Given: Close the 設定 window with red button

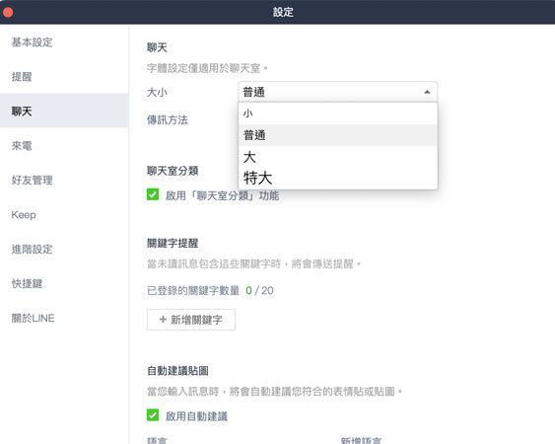Looking at the screenshot, I should 8,13.
